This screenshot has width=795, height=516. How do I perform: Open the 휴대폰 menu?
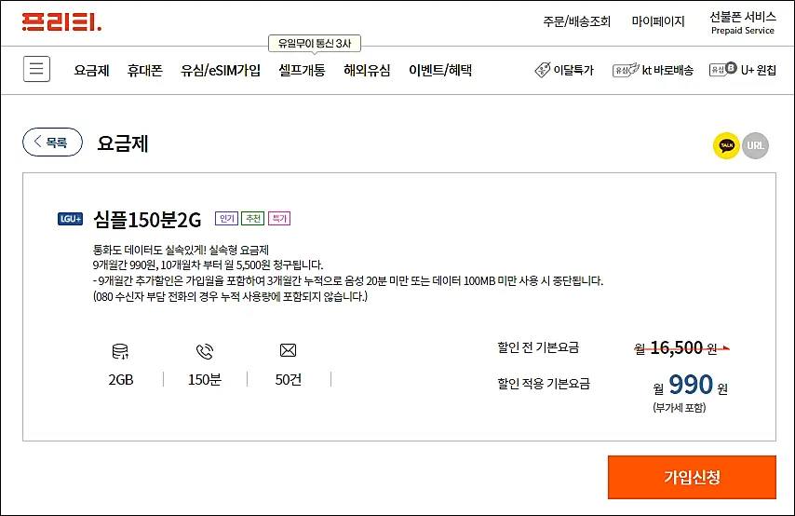(x=145, y=70)
